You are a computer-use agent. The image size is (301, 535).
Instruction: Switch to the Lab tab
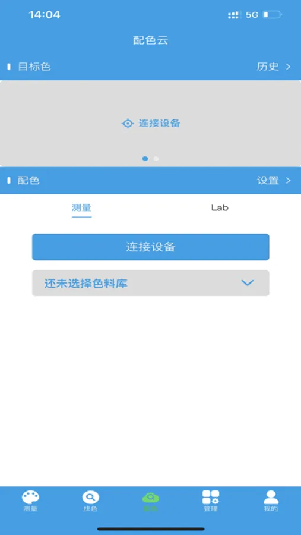[220, 208]
